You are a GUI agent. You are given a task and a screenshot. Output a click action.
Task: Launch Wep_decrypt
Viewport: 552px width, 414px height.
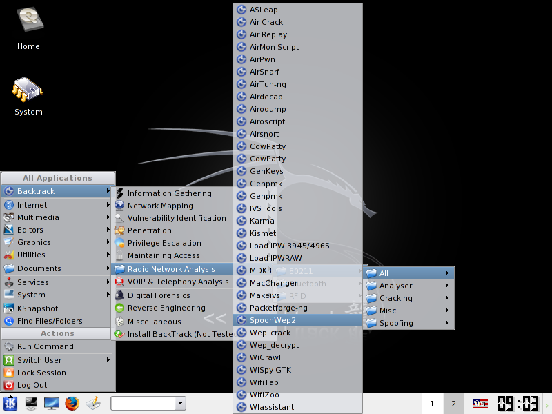(x=298, y=345)
